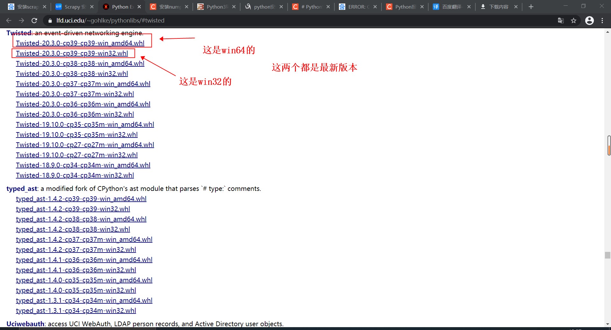The image size is (611, 330).
Task: Open a new tab with the plus icon
Action: (x=531, y=6)
